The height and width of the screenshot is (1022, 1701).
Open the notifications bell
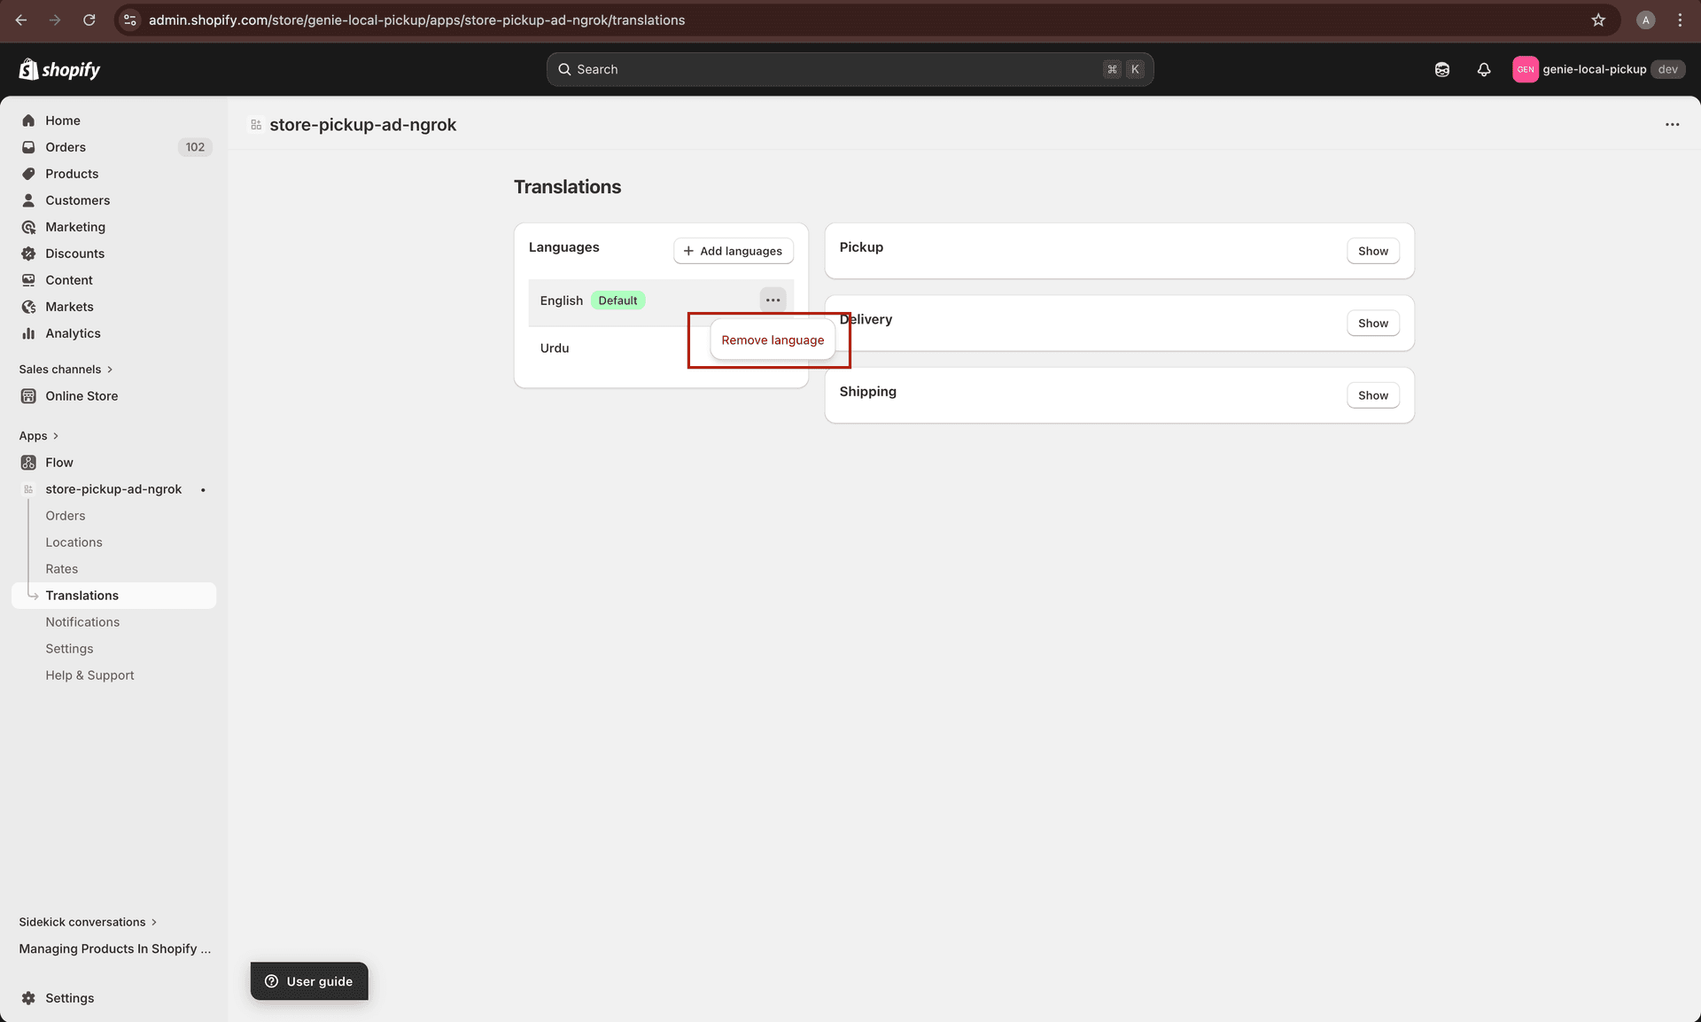click(x=1484, y=69)
